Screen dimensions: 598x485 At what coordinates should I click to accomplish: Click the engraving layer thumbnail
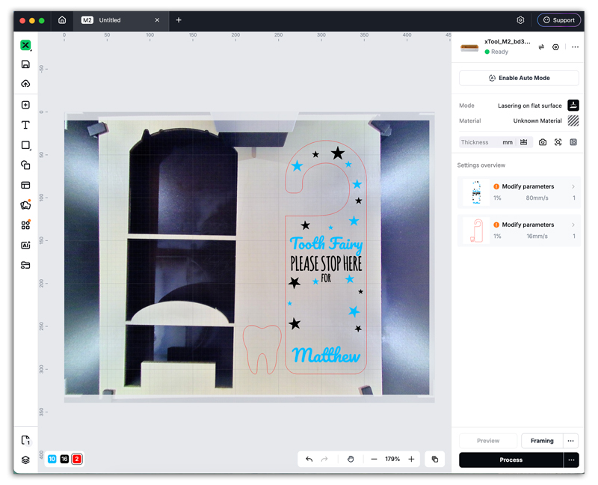[476, 192]
